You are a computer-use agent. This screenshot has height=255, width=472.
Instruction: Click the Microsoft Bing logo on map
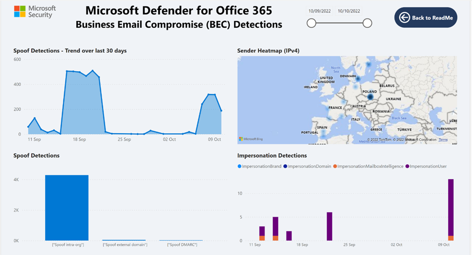251,139
